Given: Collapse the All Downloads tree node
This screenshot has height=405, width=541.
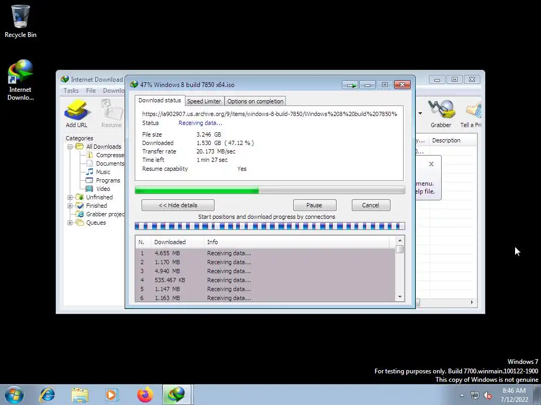Looking at the screenshot, I should coord(70,147).
